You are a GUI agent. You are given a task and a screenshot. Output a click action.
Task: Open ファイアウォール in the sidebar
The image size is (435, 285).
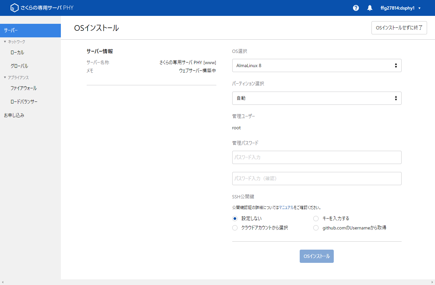click(x=23, y=88)
